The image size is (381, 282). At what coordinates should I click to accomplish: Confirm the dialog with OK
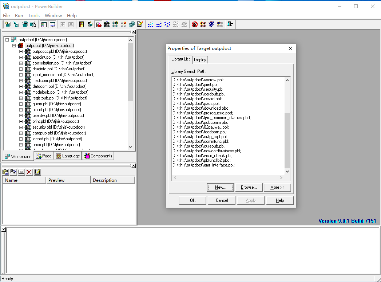[x=193, y=200]
